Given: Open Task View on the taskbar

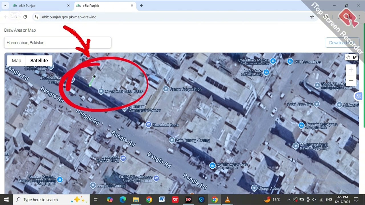Looking at the screenshot, I should tap(96, 200).
